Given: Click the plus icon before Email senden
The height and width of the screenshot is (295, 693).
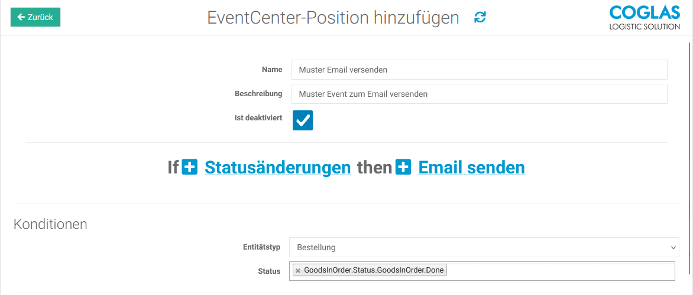Looking at the screenshot, I should (403, 168).
